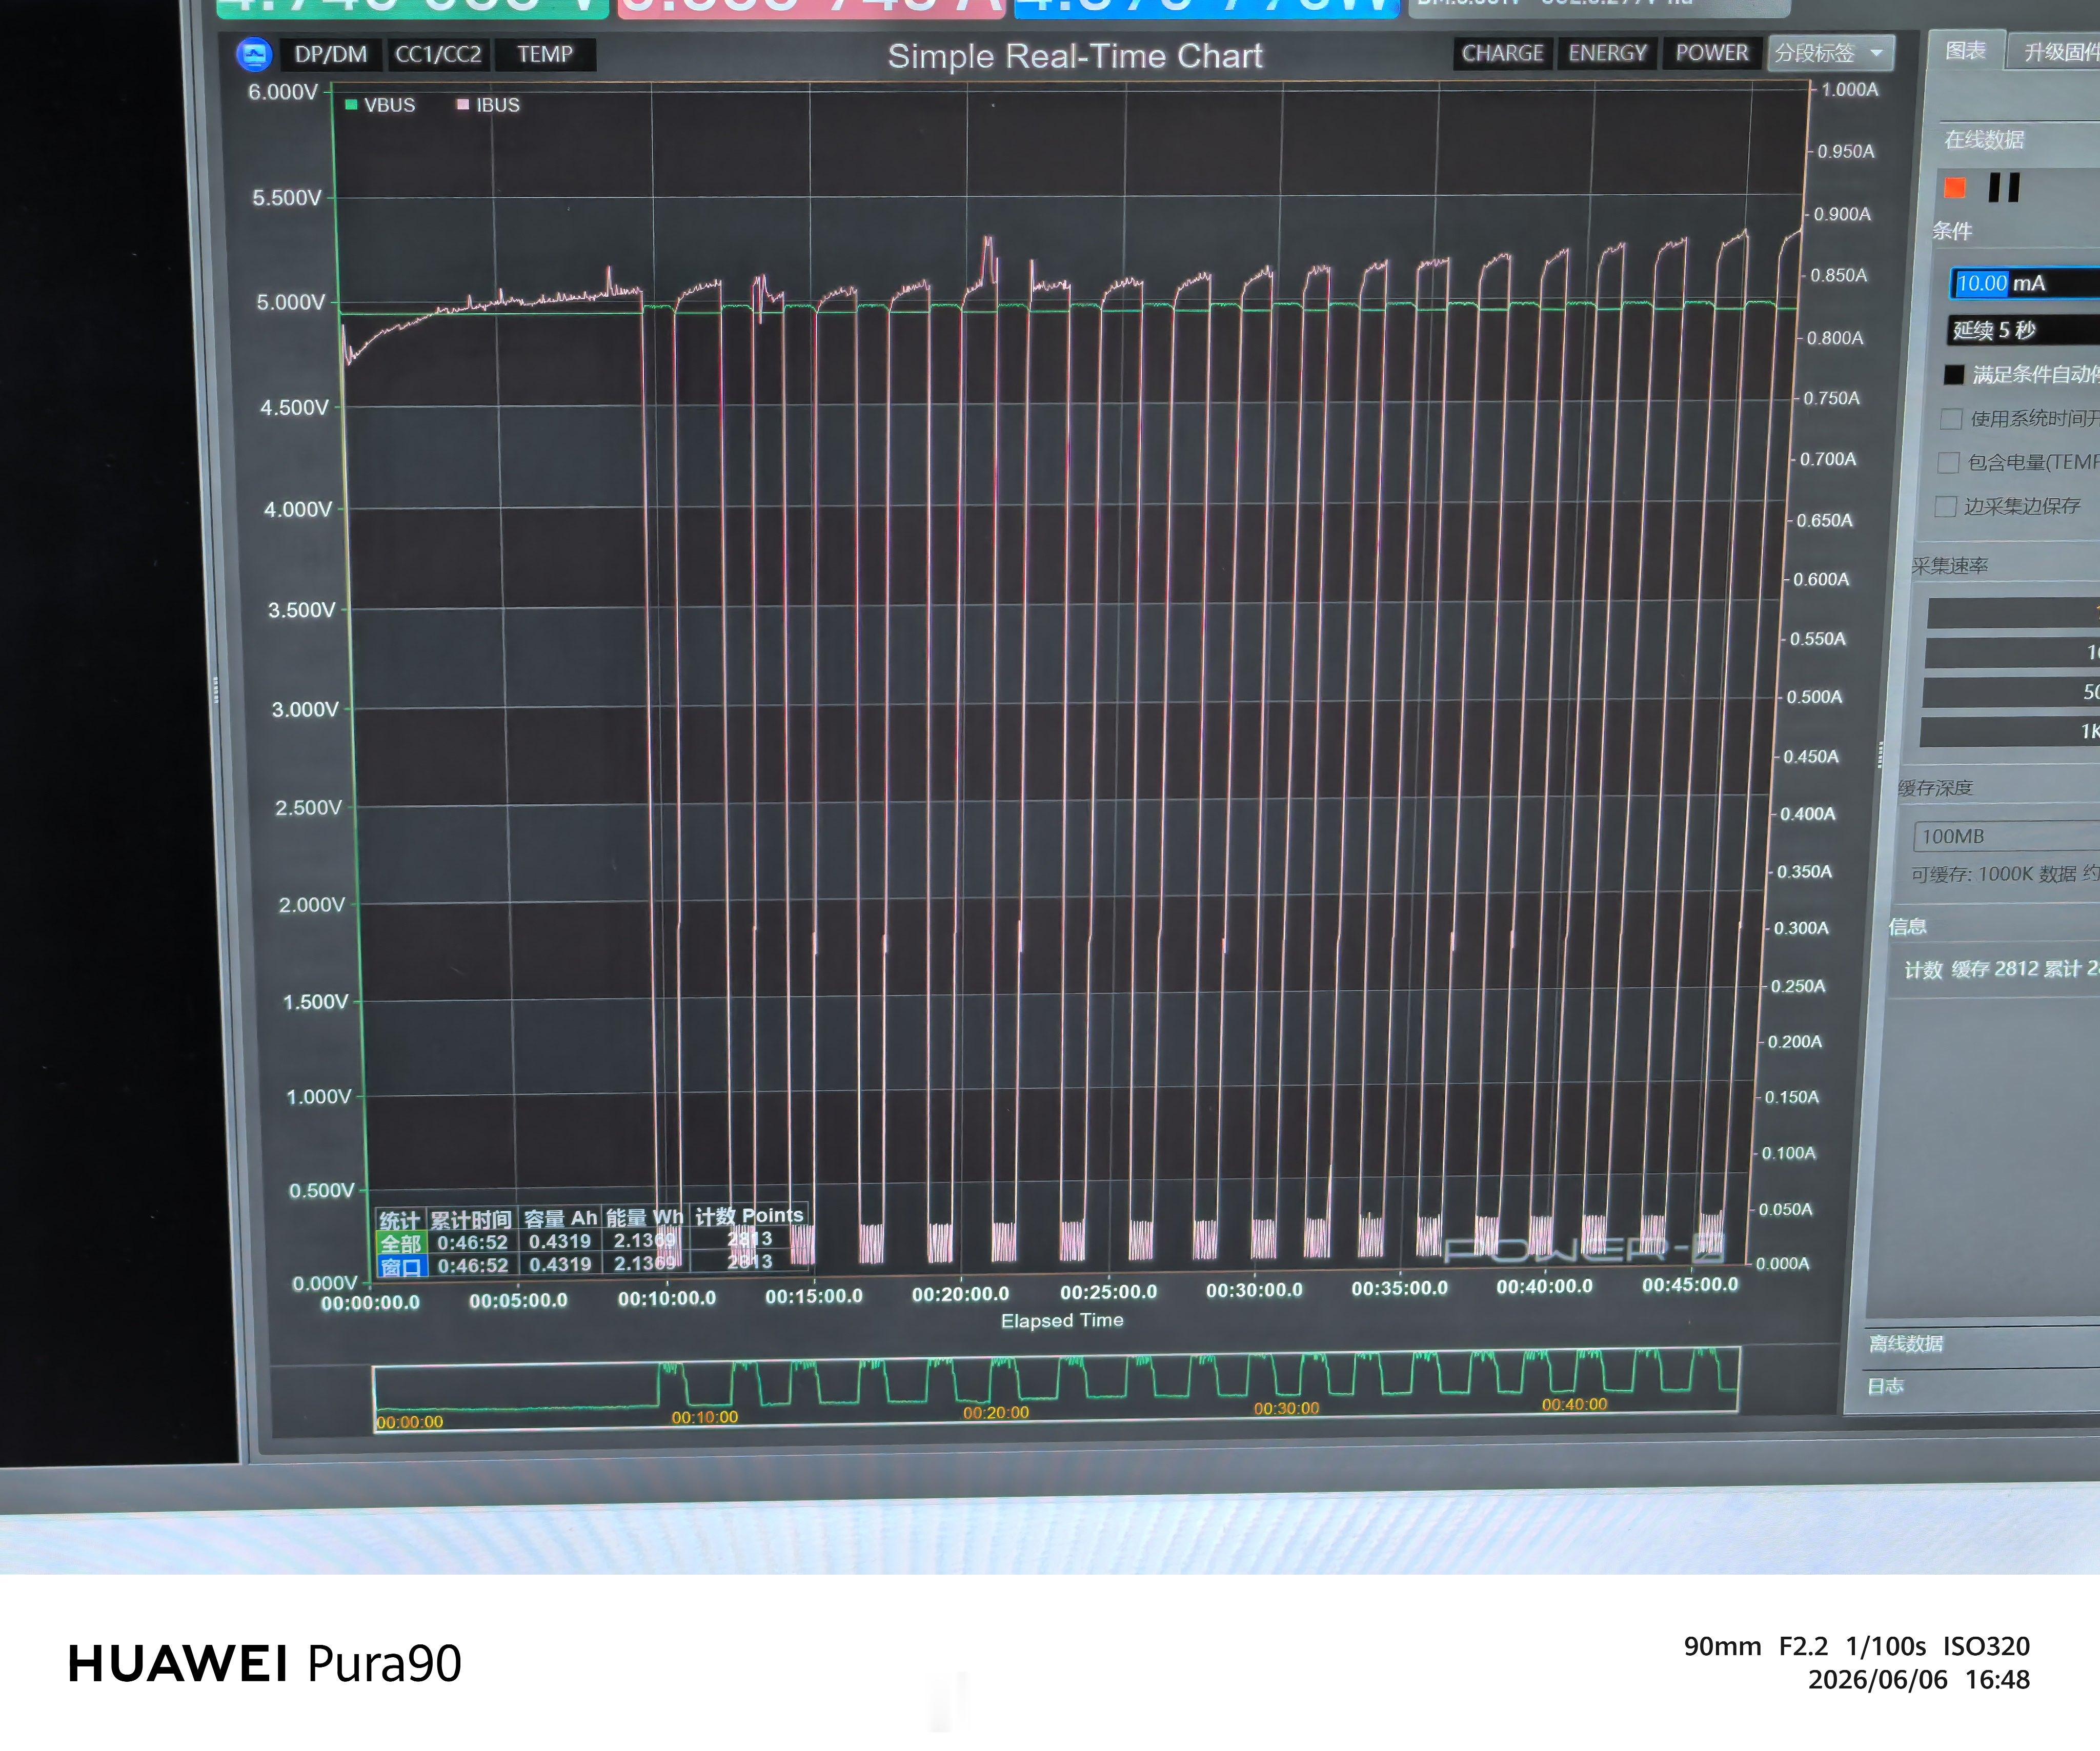Toggle the 满足条件自动 checkbox
The height and width of the screenshot is (1751, 2100).
coord(1953,375)
